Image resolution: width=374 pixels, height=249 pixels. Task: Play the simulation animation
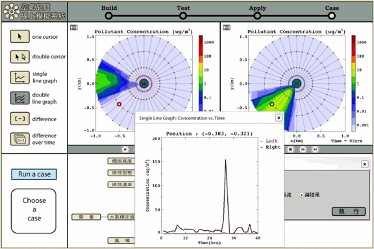point(125,149)
